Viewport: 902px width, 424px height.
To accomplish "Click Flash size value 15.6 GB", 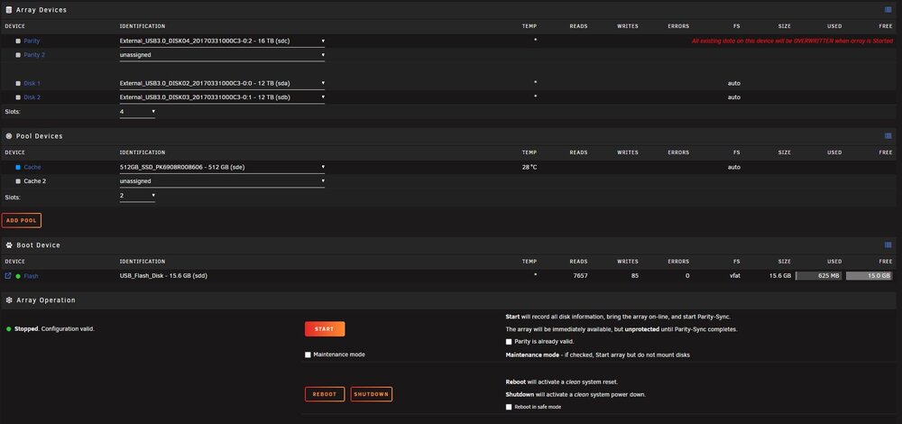I will click(780, 276).
